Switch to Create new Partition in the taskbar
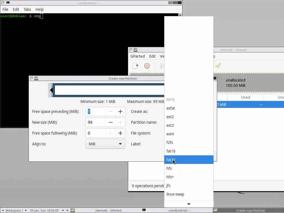Screen dimensions: 284x213 (251, 211)
